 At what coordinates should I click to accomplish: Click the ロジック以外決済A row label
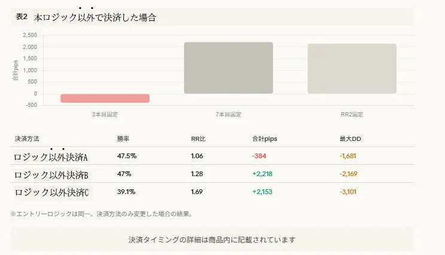(51, 157)
